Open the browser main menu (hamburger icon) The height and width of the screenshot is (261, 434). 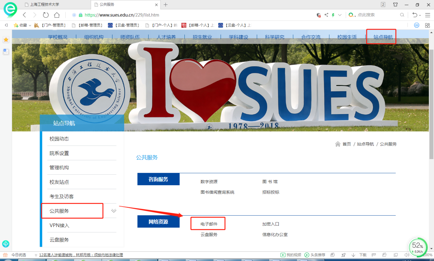[x=428, y=15]
